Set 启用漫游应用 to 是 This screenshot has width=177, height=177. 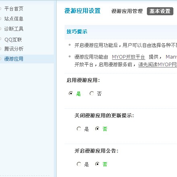pos(71,93)
